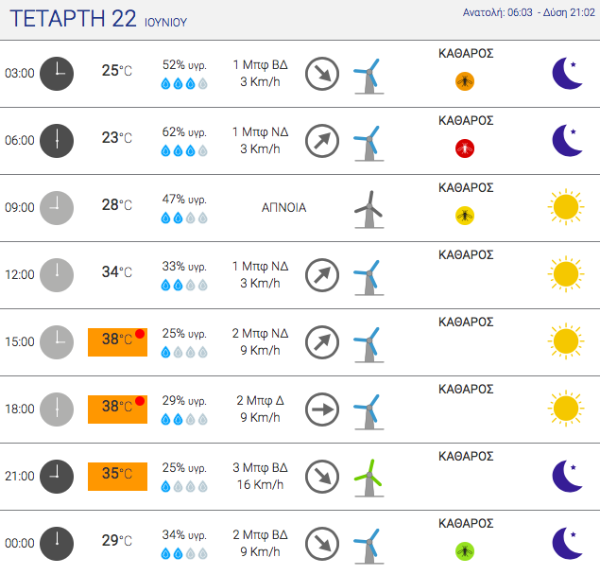Click the sun icon for 15:00
The image size is (600, 575).
(x=566, y=341)
